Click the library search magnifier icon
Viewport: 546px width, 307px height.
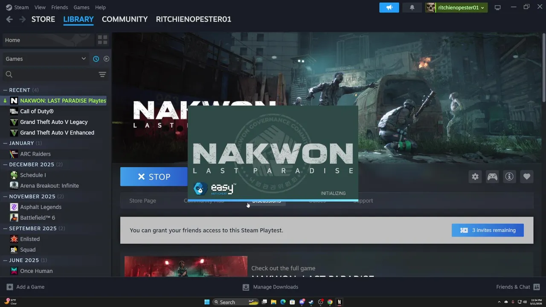coord(9,75)
